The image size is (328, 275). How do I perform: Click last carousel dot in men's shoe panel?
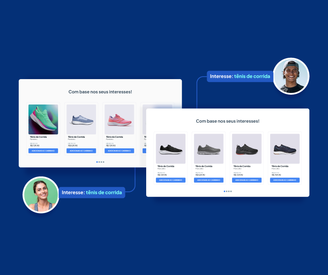tap(231, 191)
